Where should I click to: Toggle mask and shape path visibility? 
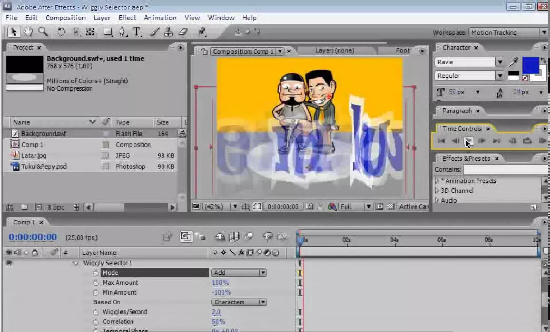(x=257, y=207)
